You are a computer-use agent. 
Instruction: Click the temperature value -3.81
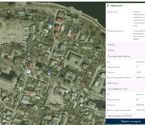(138, 72)
